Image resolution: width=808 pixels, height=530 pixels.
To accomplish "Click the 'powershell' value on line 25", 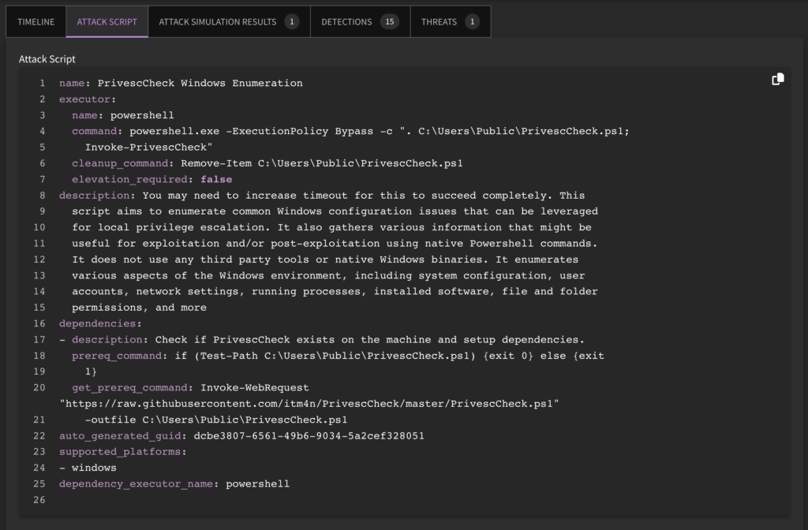I will [258, 483].
